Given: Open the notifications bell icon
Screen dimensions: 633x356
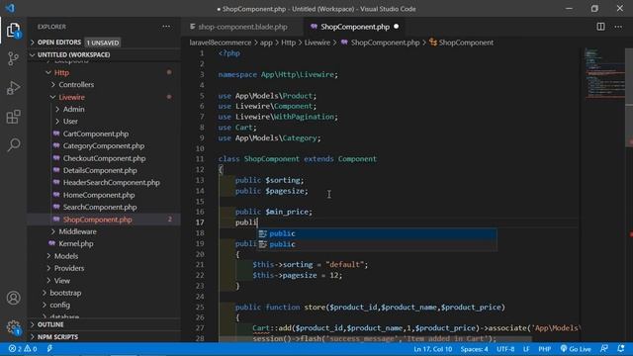Looking at the screenshot, I should click(621, 349).
